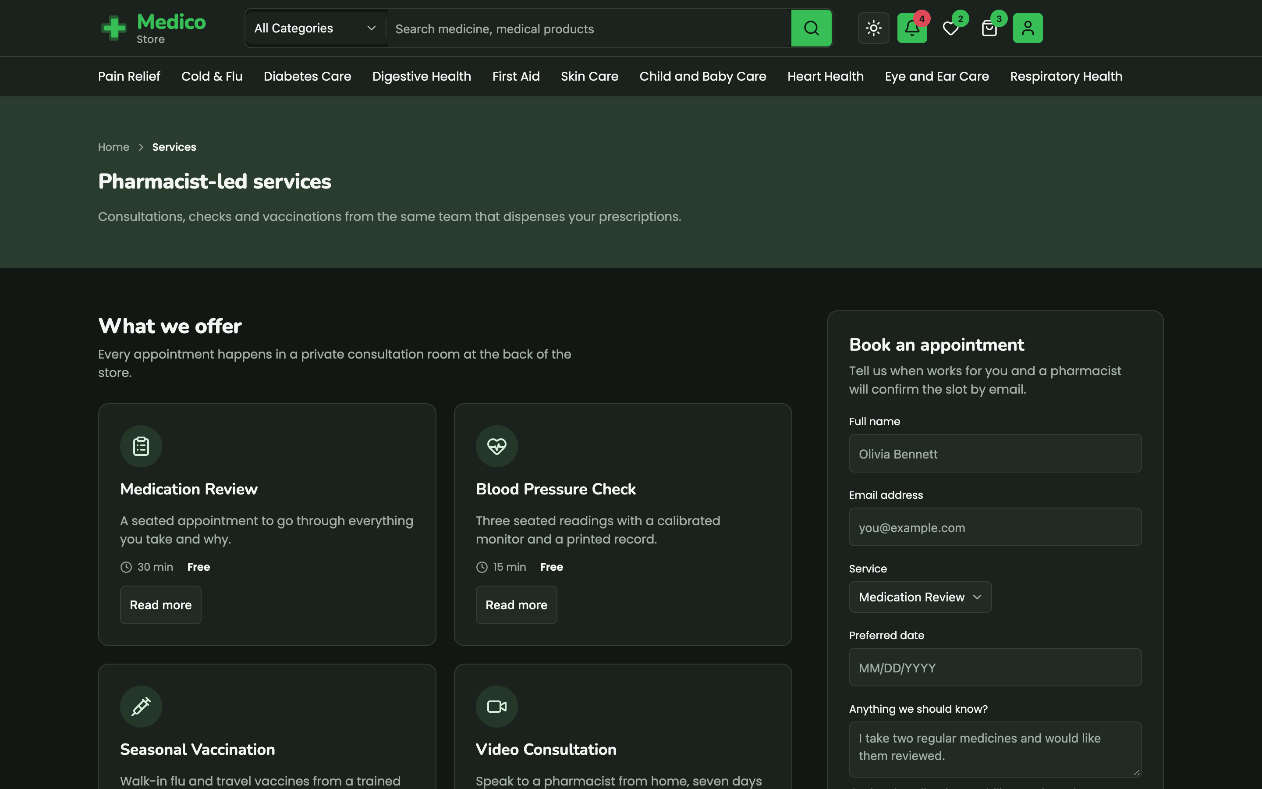This screenshot has width=1262, height=789.
Task: Click Free label on Blood Pressure card
Action: (x=551, y=567)
